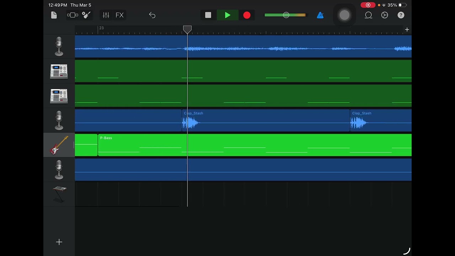This screenshot has width=455, height=256.
Task: Select first microphone audio track header
Action: pos(59,47)
